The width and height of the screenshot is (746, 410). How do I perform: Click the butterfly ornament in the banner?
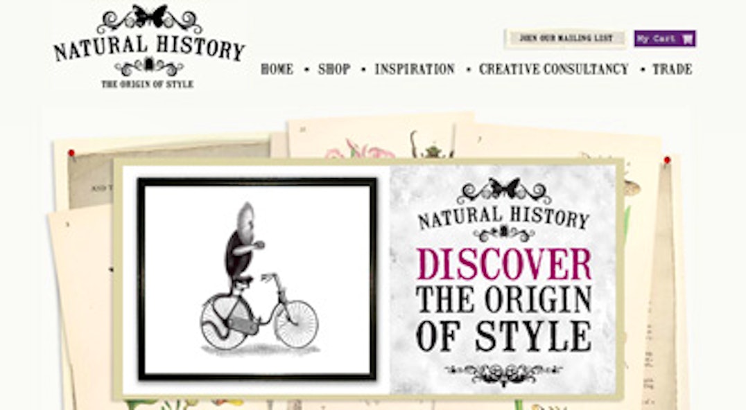[504, 188]
